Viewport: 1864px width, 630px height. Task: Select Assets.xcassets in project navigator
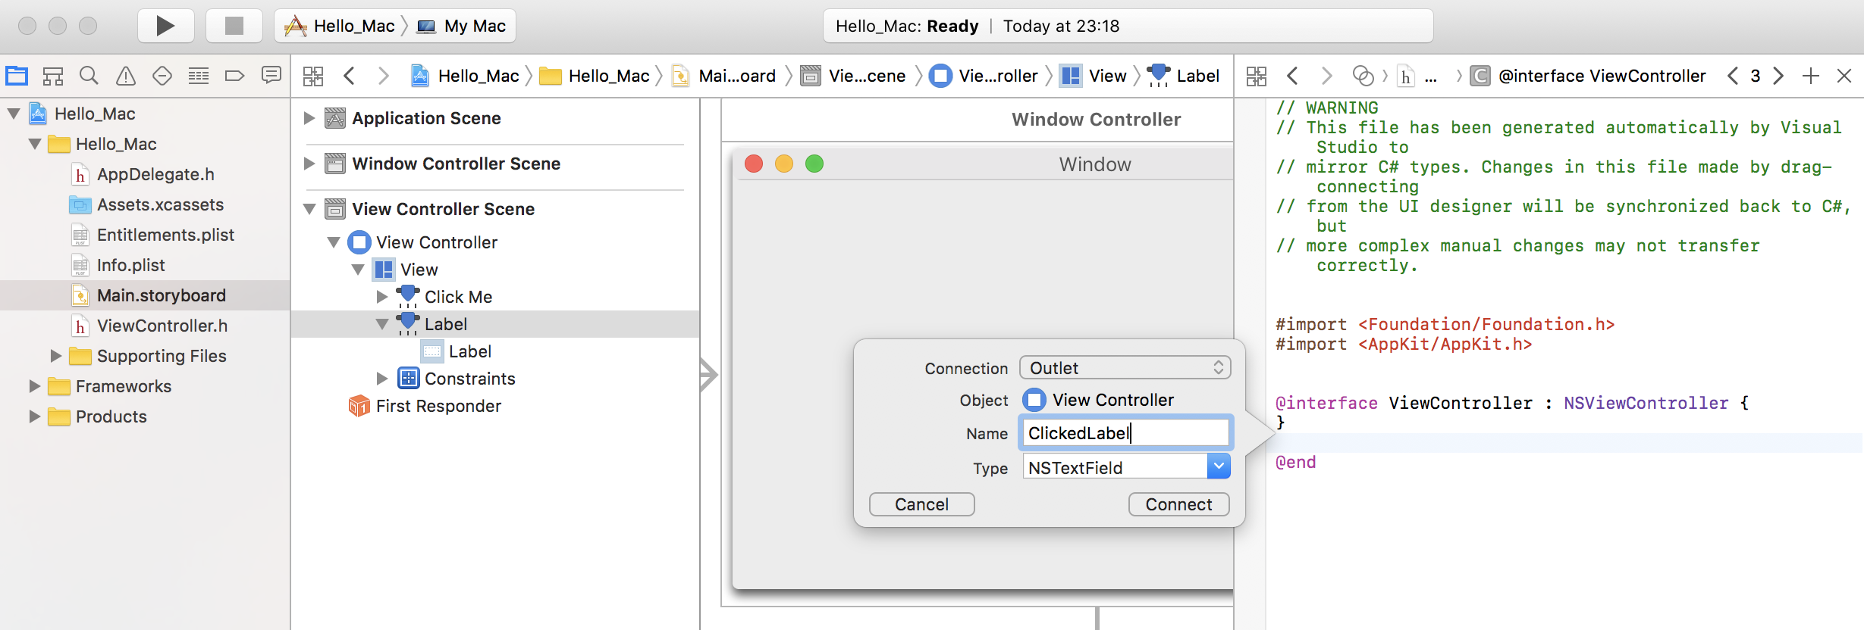pos(160,204)
